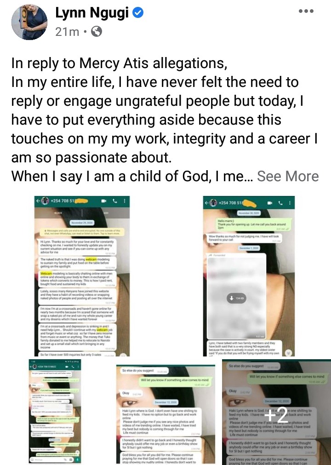Open first WhatsApp screenshot about webcam modeling

(x=82, y=276)
